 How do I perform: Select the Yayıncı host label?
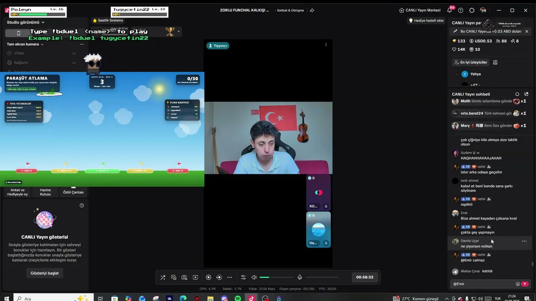pyautogui.click(x=218, y=46)
